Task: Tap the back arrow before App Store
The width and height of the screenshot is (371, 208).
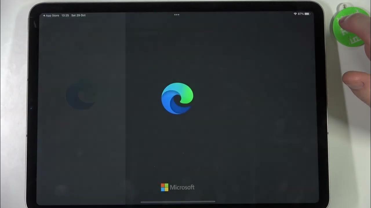Action: pos(44,15)
